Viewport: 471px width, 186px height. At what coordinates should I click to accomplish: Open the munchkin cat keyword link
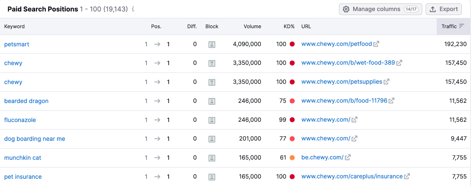coord(23,158)
